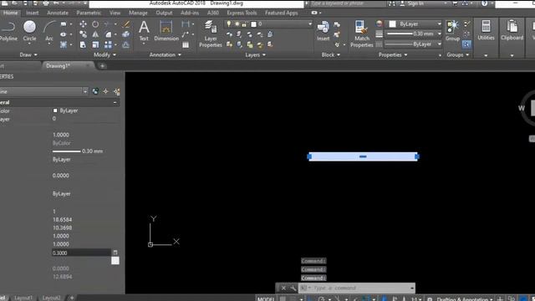The image size is (535, 301).
Task: Expand the Modify panel
Action: point(104,54)
